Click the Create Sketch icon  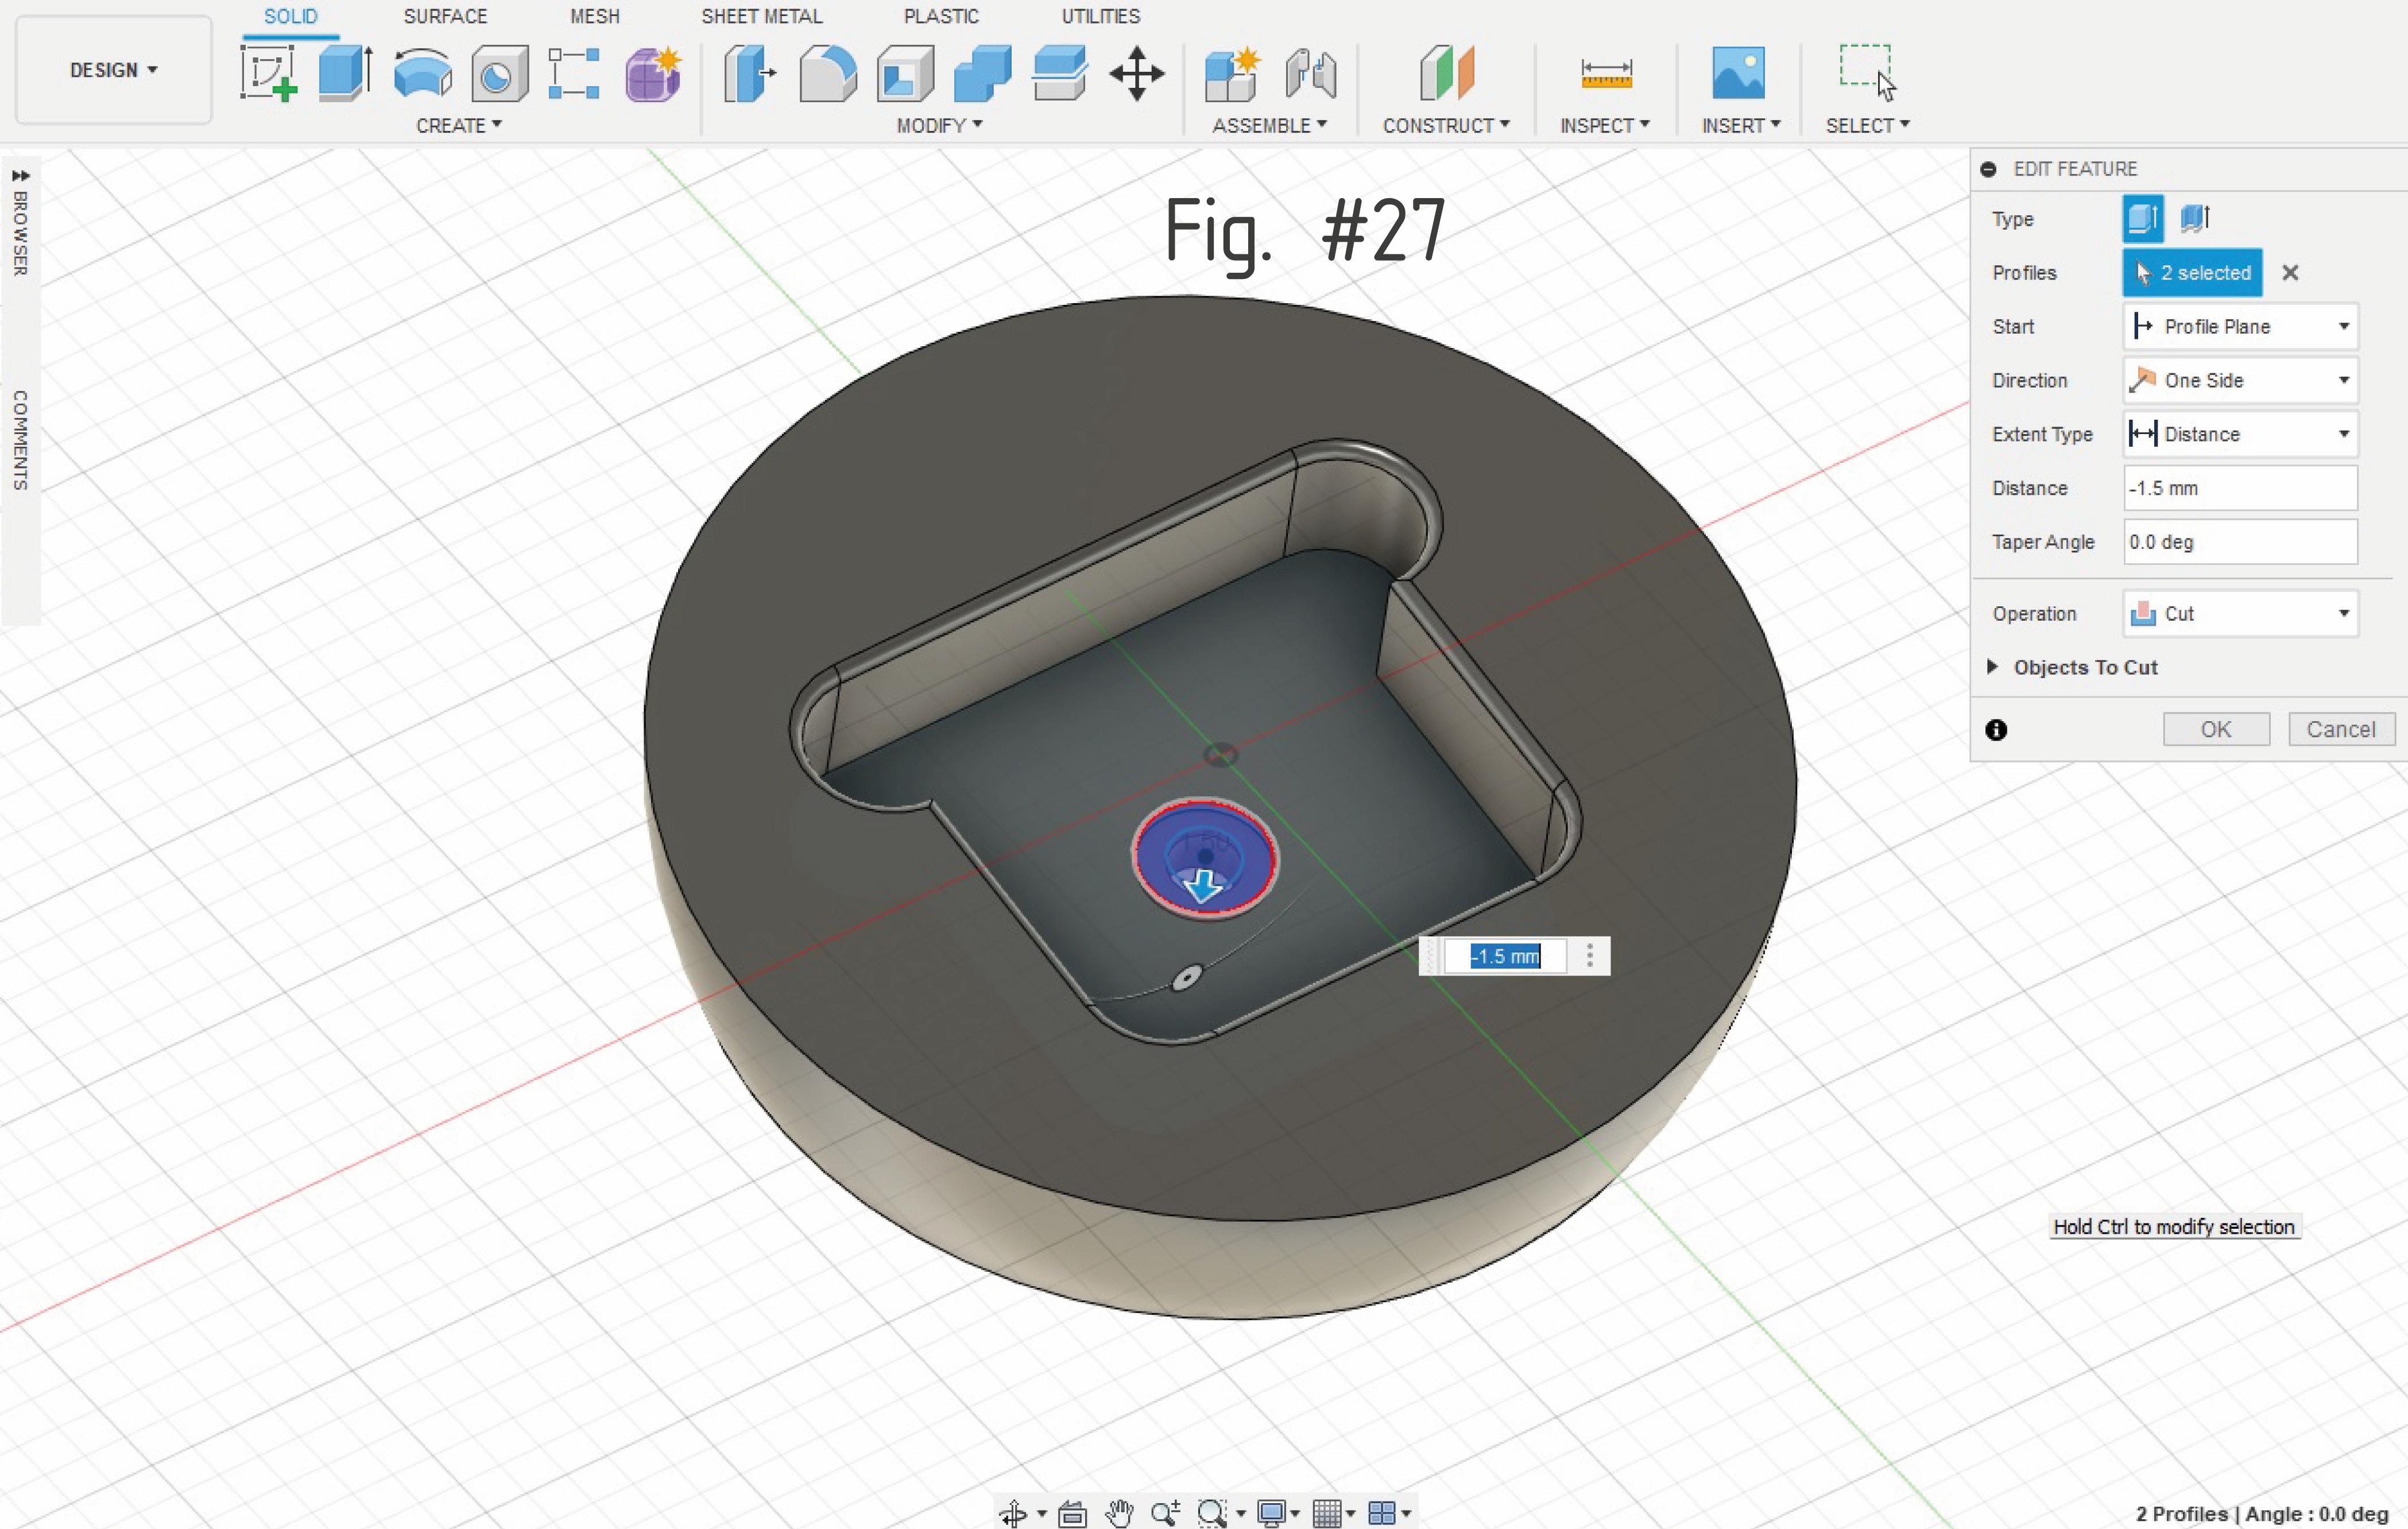pos(268,73)
